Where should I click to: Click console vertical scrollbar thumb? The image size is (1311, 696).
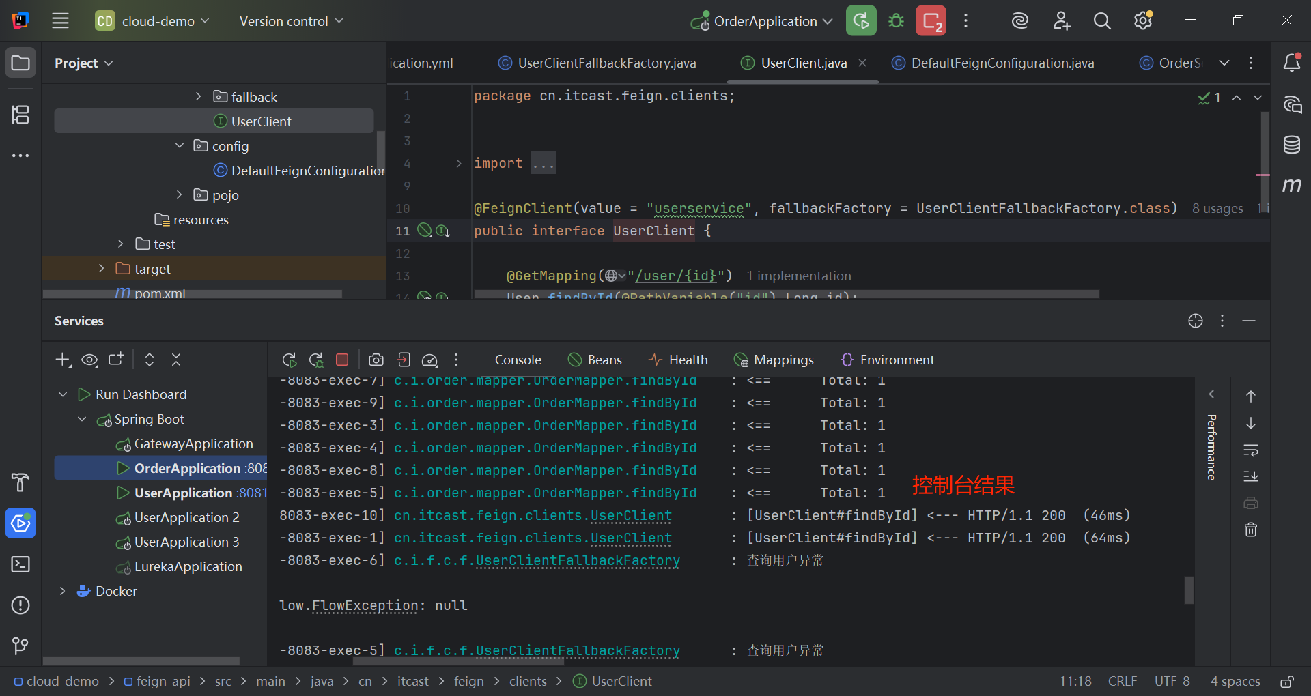point(1189,590)
